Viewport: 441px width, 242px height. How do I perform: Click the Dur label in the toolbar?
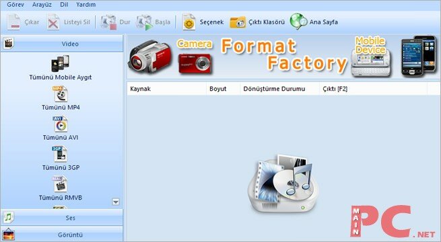(x=125, y=22)
